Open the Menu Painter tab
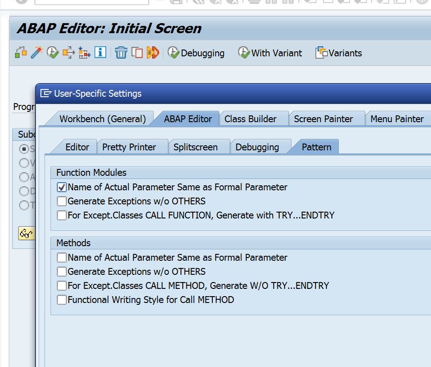This screenshot has width=431, height=367. pyautogui.click(x=397, y=119)
